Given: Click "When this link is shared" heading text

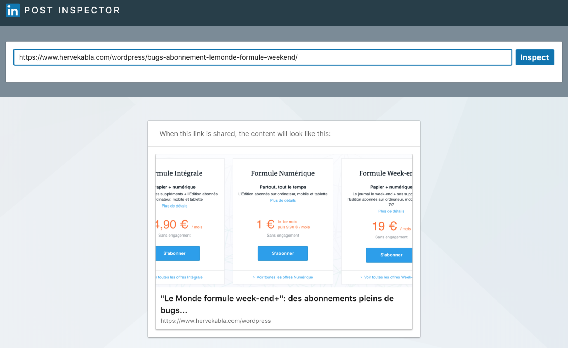Looking at the screenshot, I should [245, 134].
